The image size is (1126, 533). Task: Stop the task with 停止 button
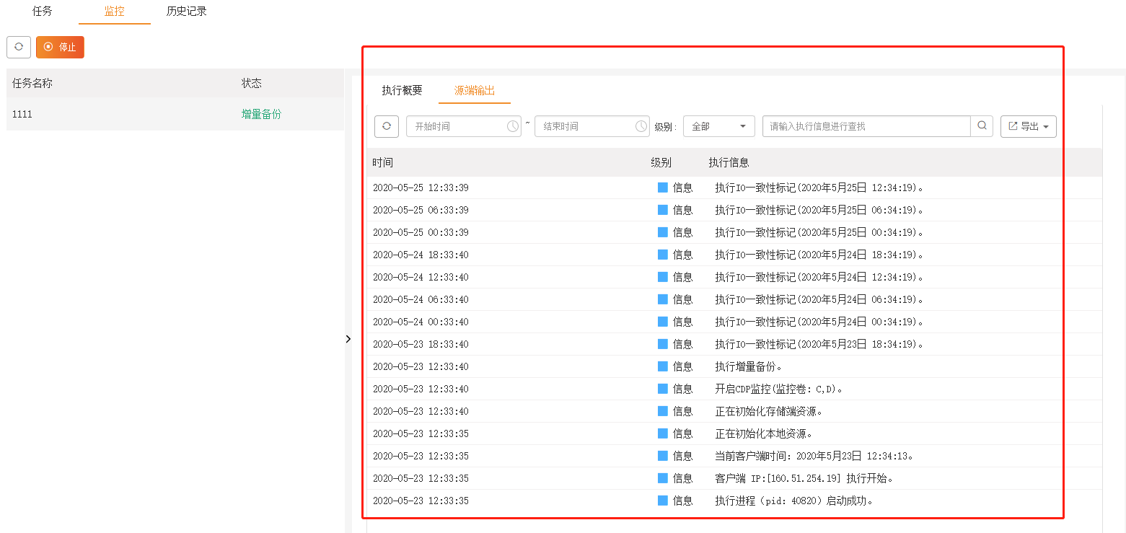[60, 47]
